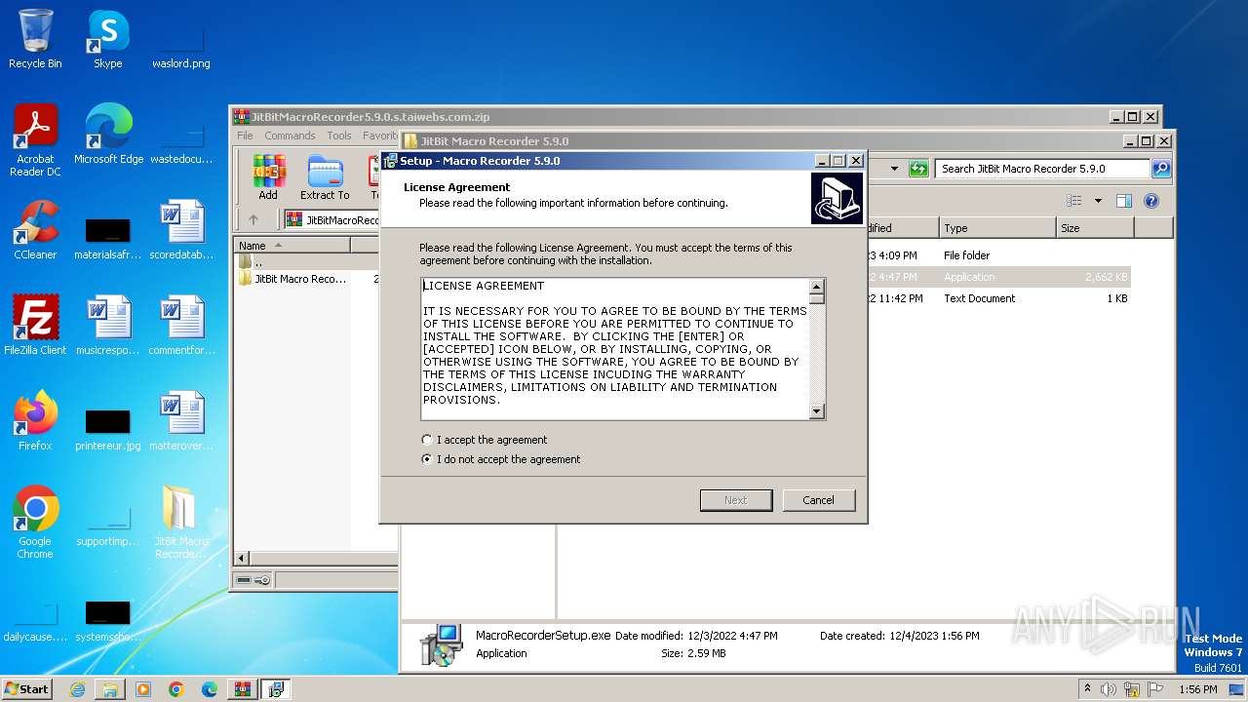Open Recycle Bin desktop icon

(x=35, y=39)
